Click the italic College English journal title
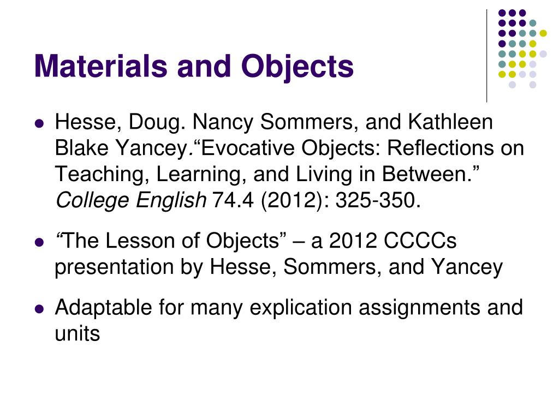Image resolution: width=559 pixels, height=419 pixels. click(x=131, y=200)
